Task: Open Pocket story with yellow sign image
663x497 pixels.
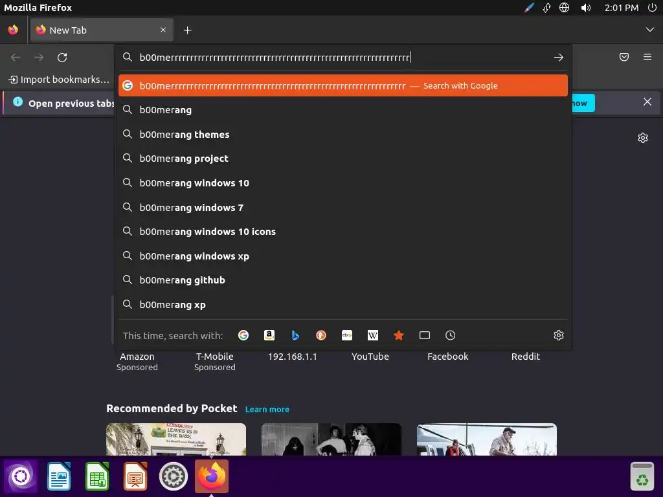Action: click(x=176, y=439)
